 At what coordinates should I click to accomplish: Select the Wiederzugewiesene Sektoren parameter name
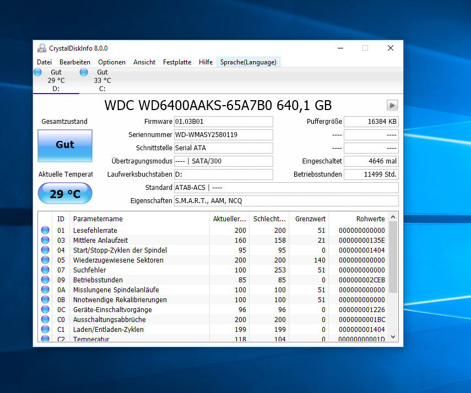(x=118, y=260)
